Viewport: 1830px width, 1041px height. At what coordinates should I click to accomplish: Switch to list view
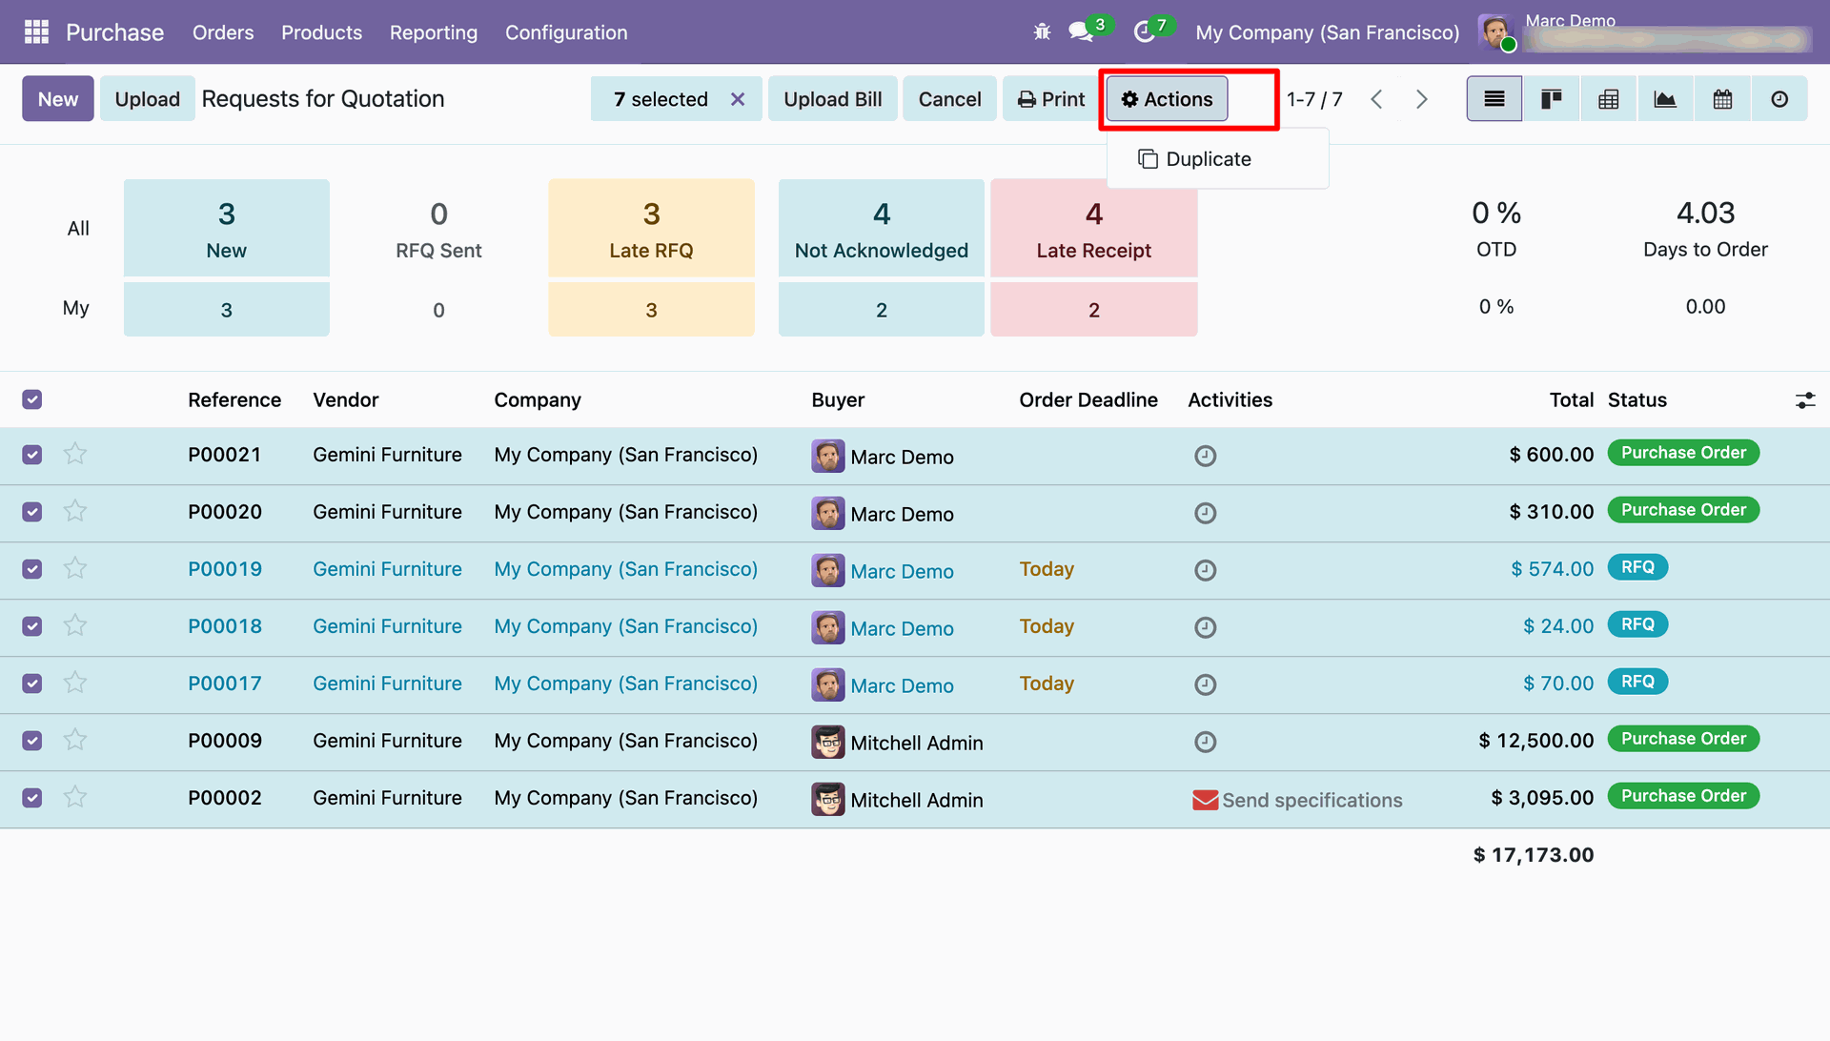[1494, 99]
